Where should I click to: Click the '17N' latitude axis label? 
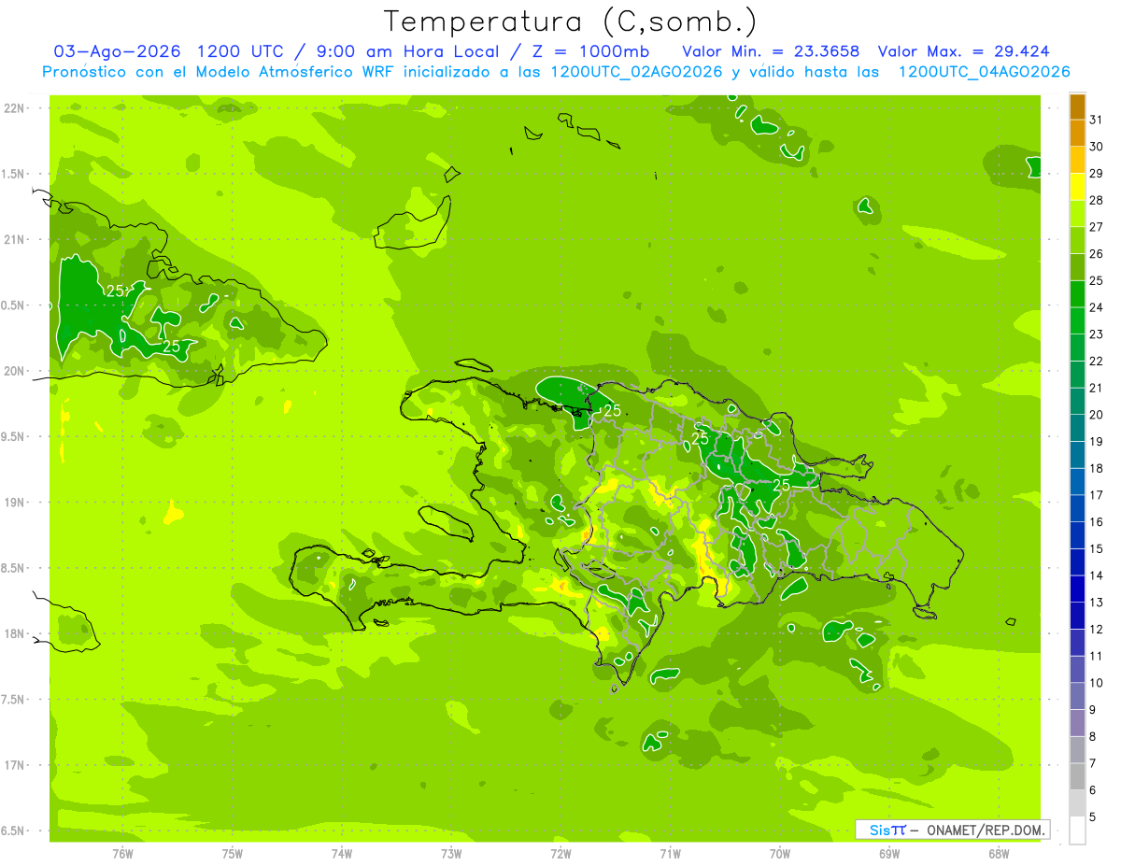click(x=14, y=766)
